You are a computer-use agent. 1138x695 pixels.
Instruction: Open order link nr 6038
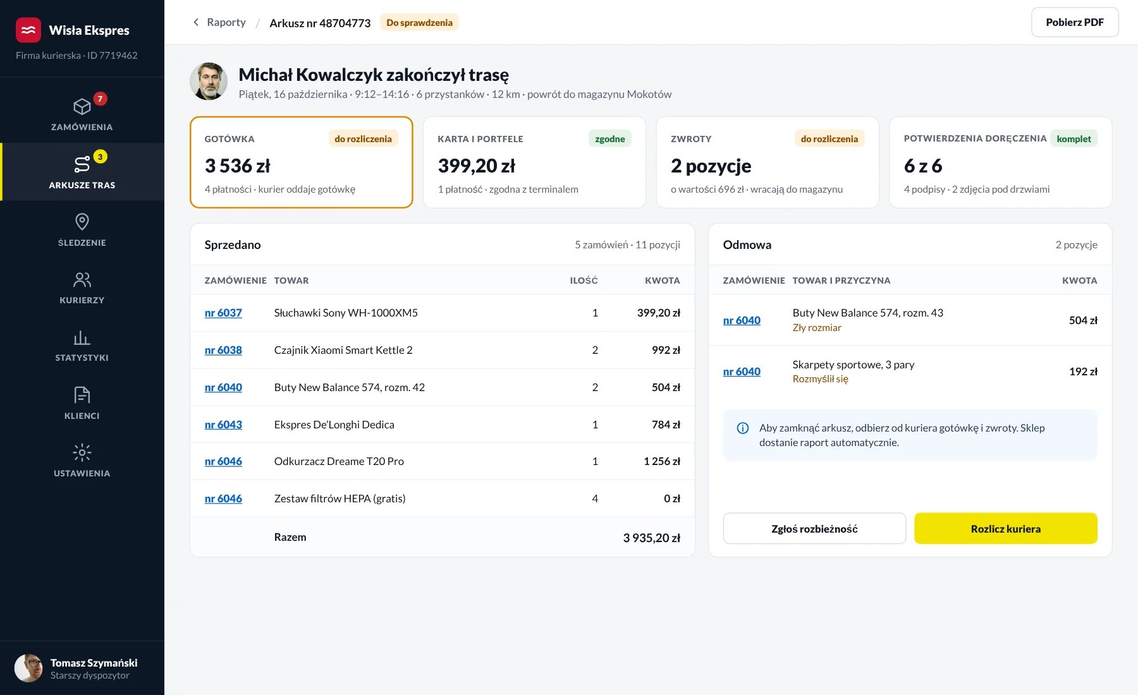[223, 350]
